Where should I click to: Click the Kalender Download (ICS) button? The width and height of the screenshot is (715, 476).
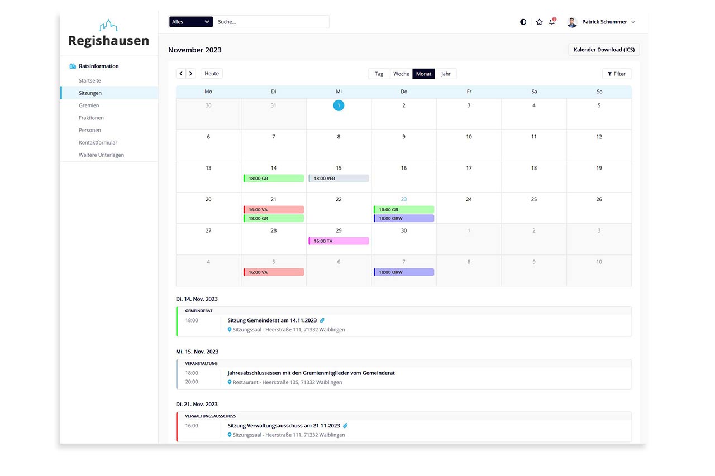pyautogui.click(x=604, y=49)
